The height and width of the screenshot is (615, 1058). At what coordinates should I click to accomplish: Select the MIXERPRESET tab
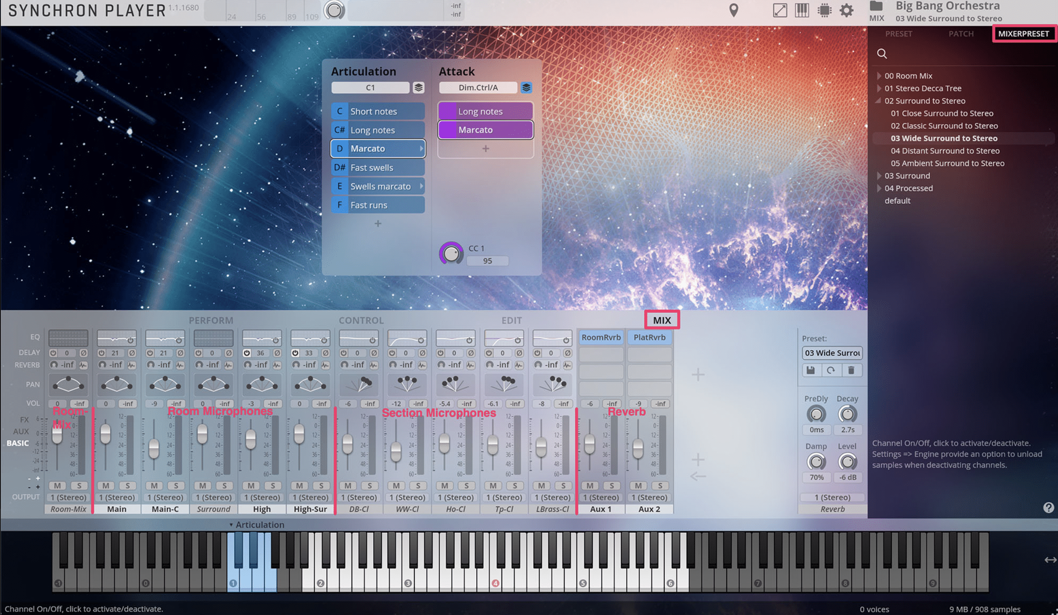[x=1023, y=34]
